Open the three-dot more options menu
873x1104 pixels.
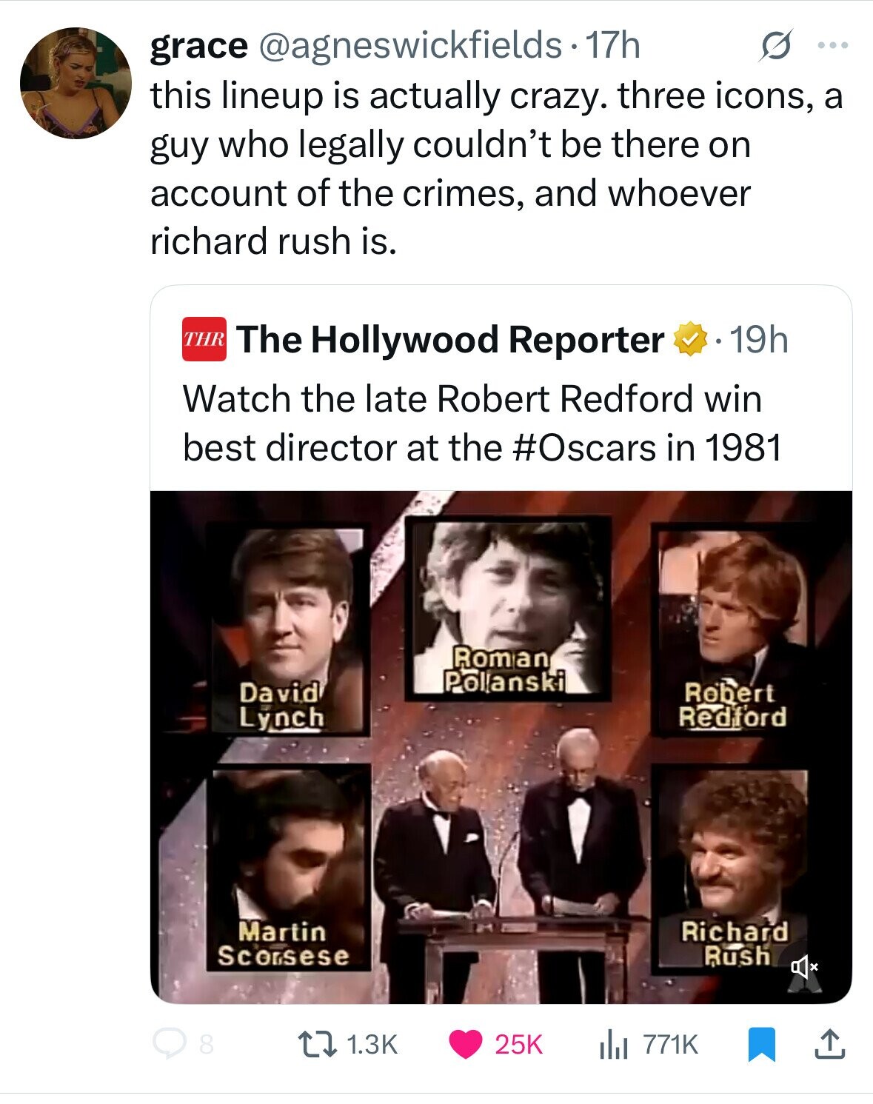coord(832,46)
